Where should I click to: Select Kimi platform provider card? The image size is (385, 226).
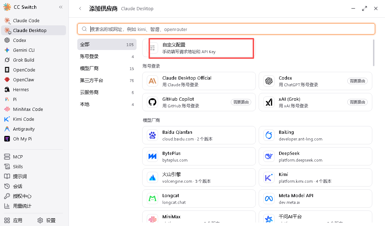point(315,177)
